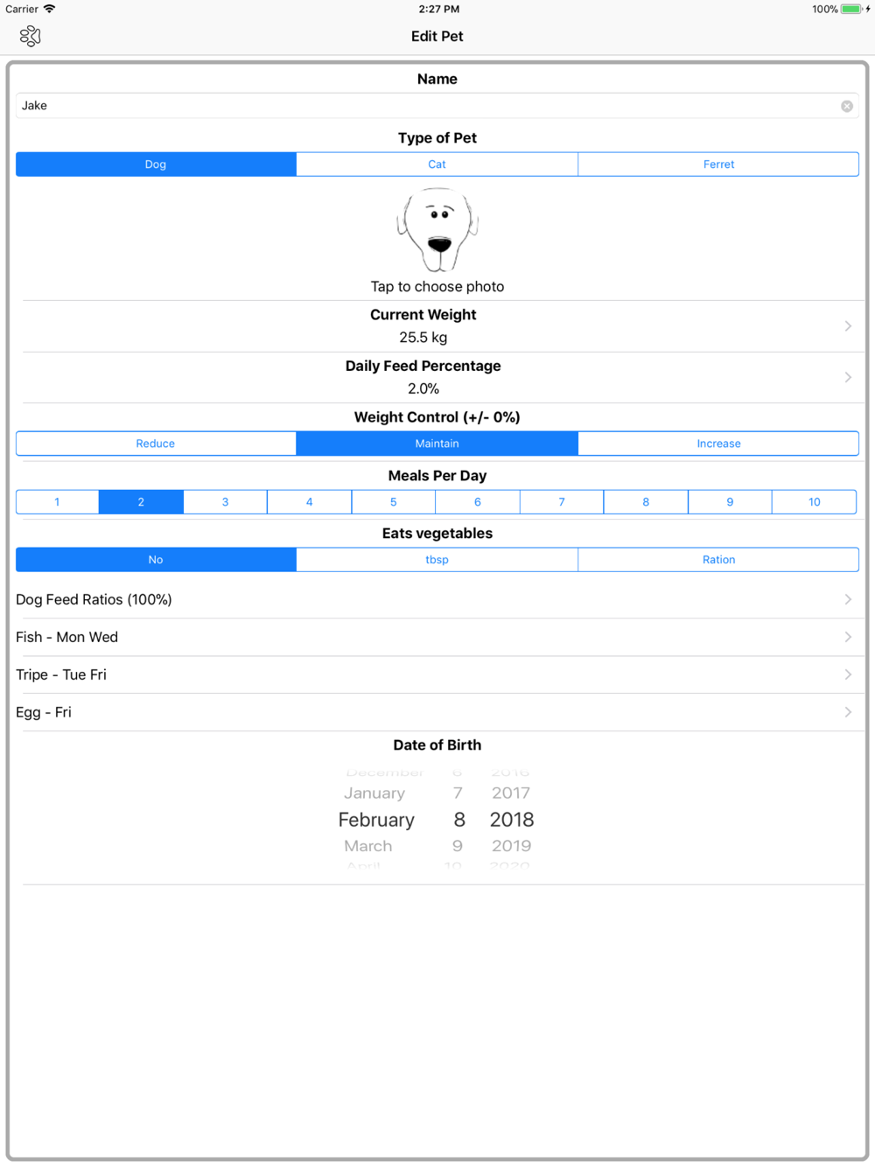The width and height of the screenshot is (875, 1167).
Task: Expand Dog Feed Ratios row chevron
Action: [848, 599]
